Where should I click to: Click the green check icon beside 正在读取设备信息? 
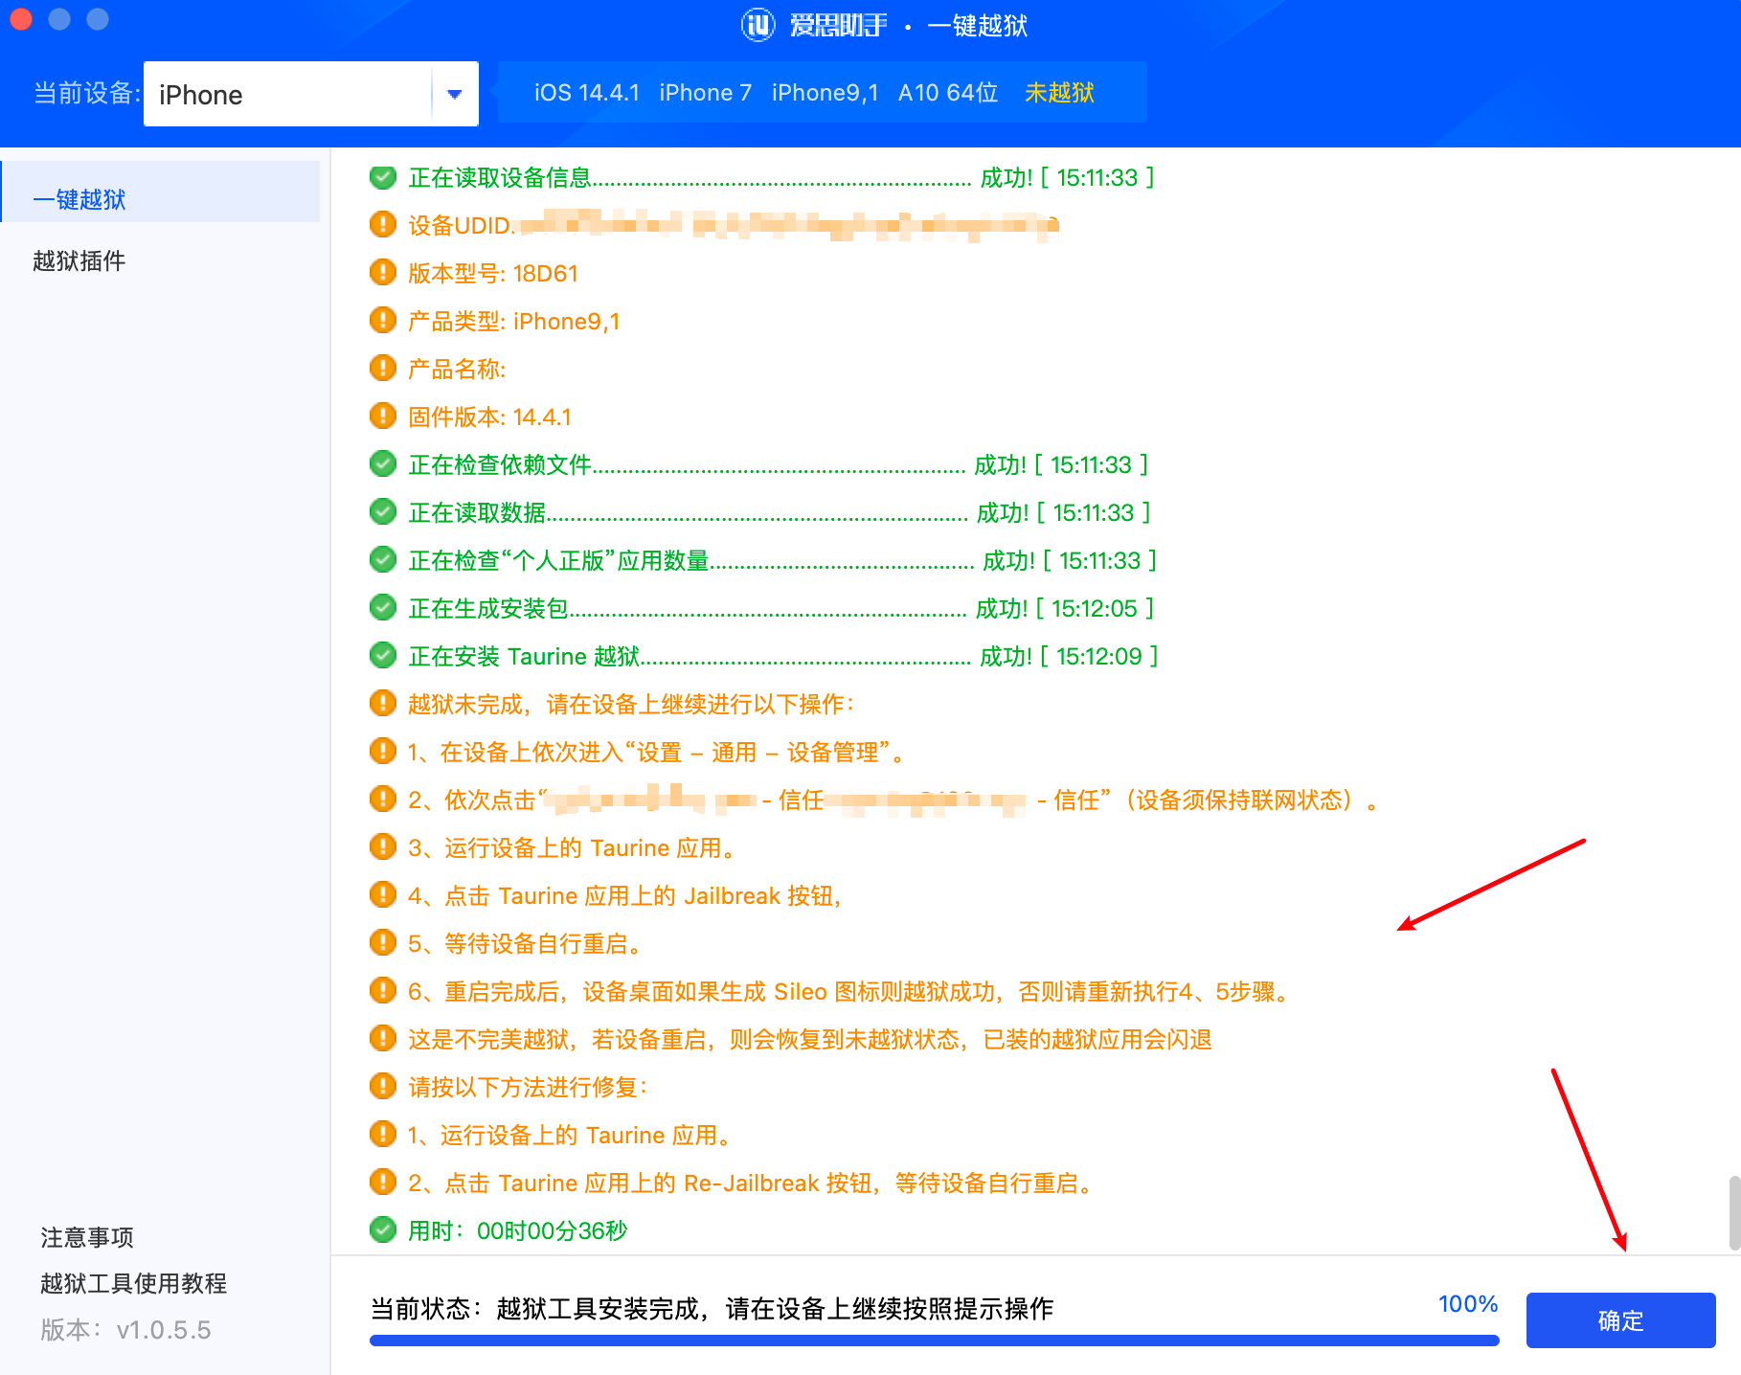pos(383,177)
